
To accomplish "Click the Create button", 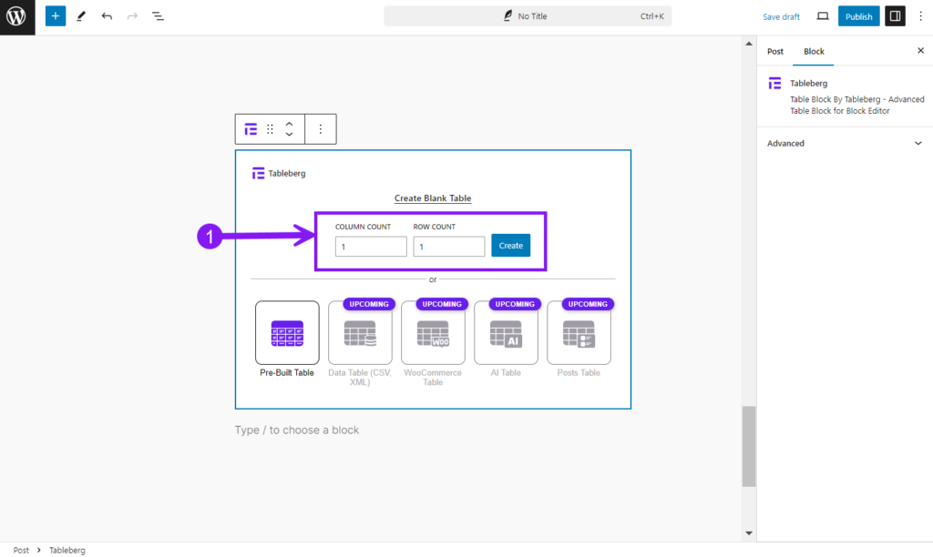I will pos(510,246).
